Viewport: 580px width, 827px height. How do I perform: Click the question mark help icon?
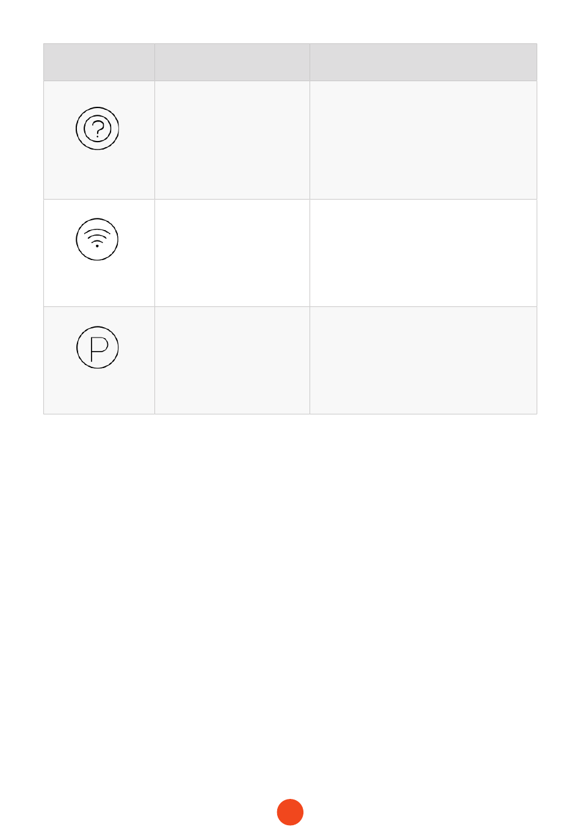point(97,129)
